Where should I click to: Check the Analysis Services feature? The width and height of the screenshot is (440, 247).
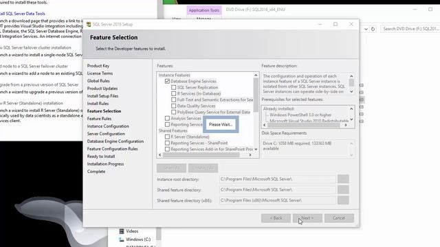coord(167,118)
